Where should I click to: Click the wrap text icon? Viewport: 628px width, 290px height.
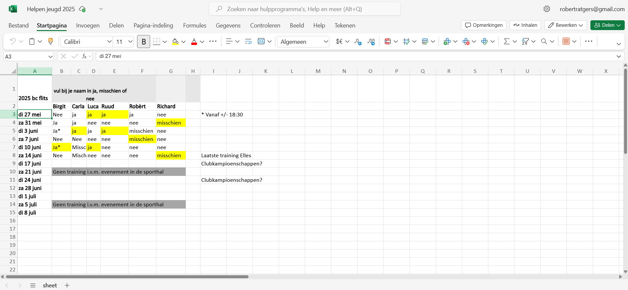[248, 42]
